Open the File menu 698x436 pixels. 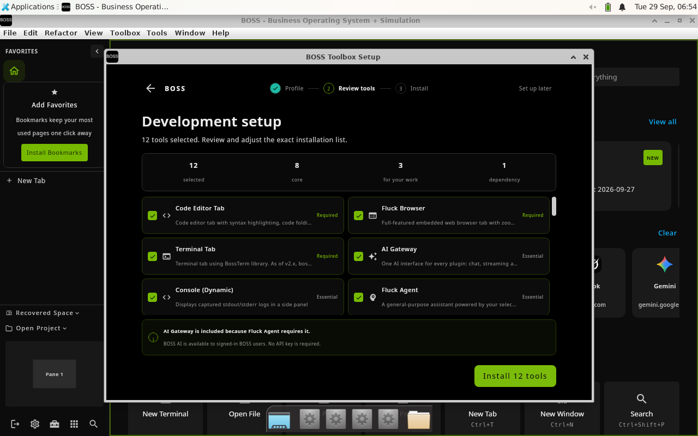point(10,33)
